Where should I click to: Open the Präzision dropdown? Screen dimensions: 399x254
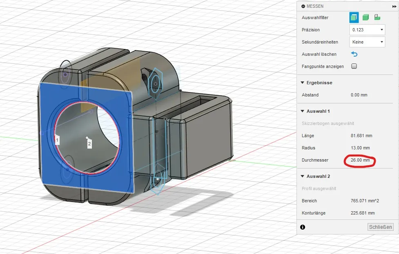pyautogui.click(x=367, y=30)
